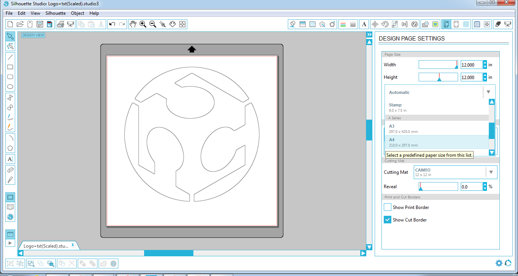Viewport: 518px width, 276px height.
Task: Select the Edit Points tool
Action: pyautogui.click(x=10, y=46)
